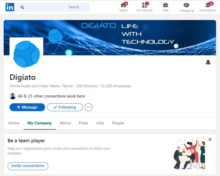
Task: Switch to the Posts tab
Action: [x=83, y=123]
